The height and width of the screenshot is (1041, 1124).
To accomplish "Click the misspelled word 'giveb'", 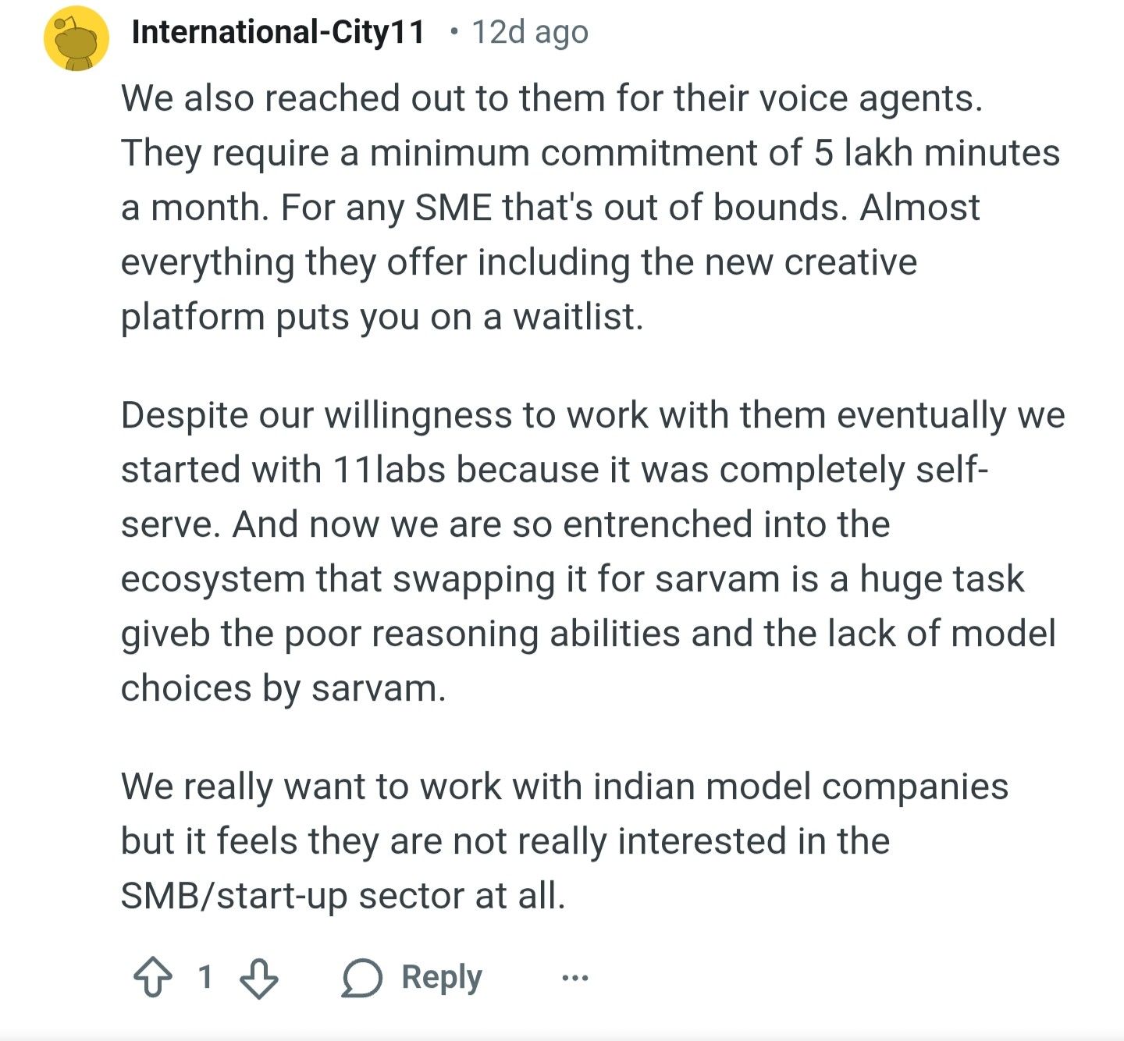I will (x=165, y=634).
